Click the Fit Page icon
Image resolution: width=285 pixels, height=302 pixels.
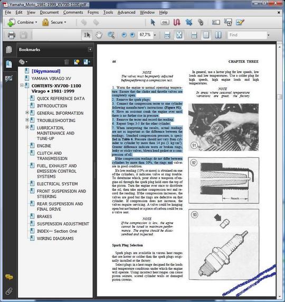pos(179,35)
